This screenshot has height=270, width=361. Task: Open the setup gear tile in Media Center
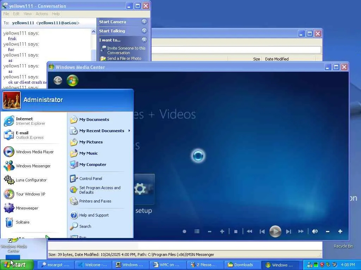(144, 189)
